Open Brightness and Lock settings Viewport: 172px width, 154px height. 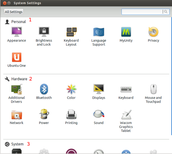tap(44, 36)
